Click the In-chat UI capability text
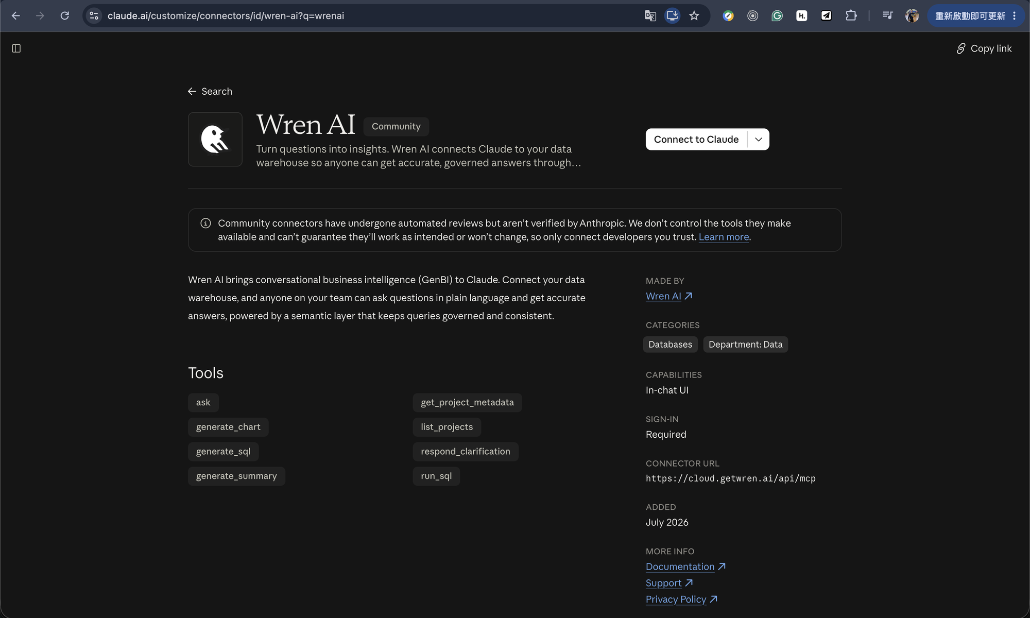The width and height of the screenshot is (1030, 618). point(667,390)
